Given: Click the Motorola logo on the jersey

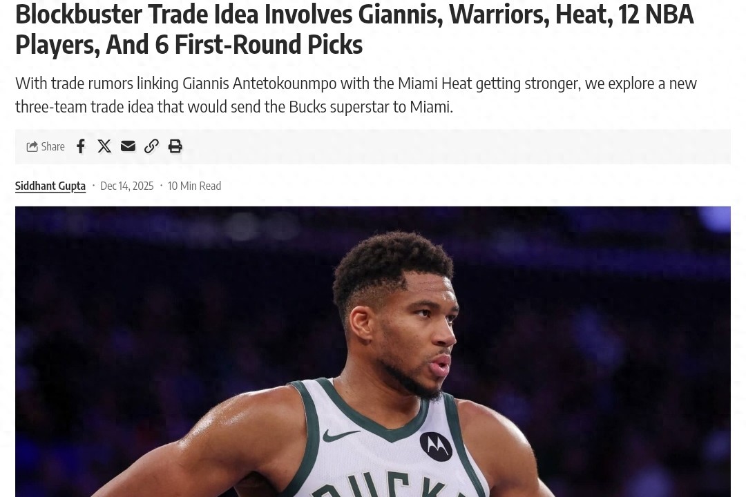Looking at the screenshot, I should pyautogui.click(x=435, y=446).
